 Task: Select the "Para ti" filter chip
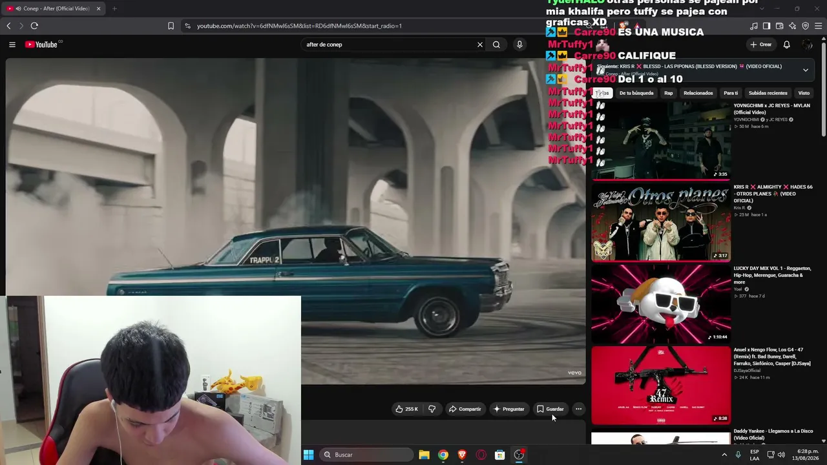(731, 93)
